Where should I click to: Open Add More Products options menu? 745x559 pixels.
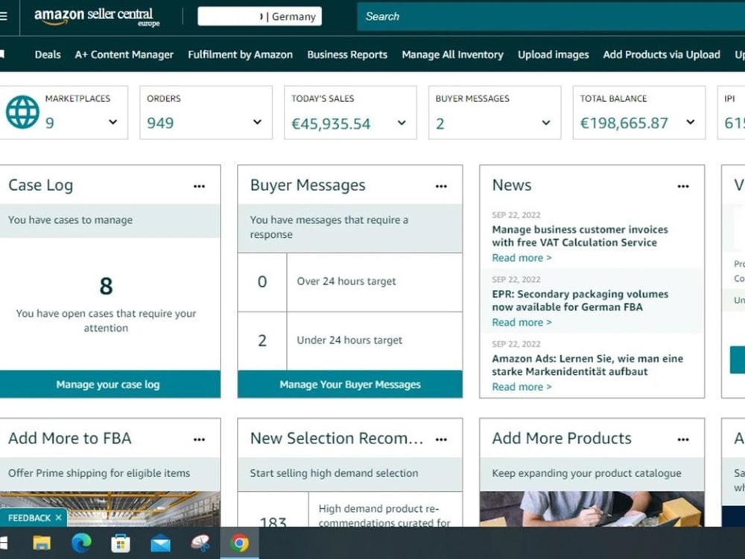[682, 440]
